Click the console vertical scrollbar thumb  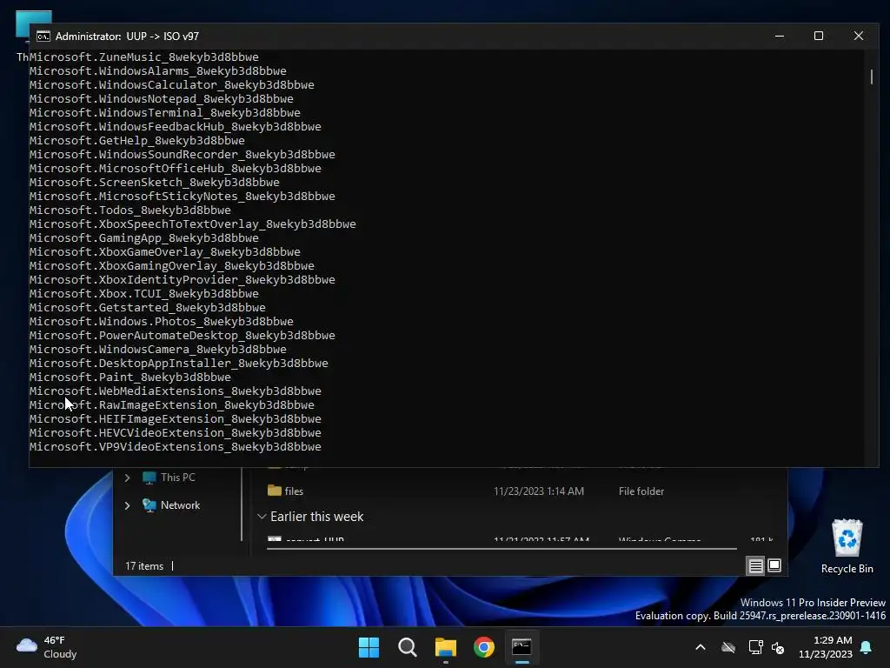871,77
